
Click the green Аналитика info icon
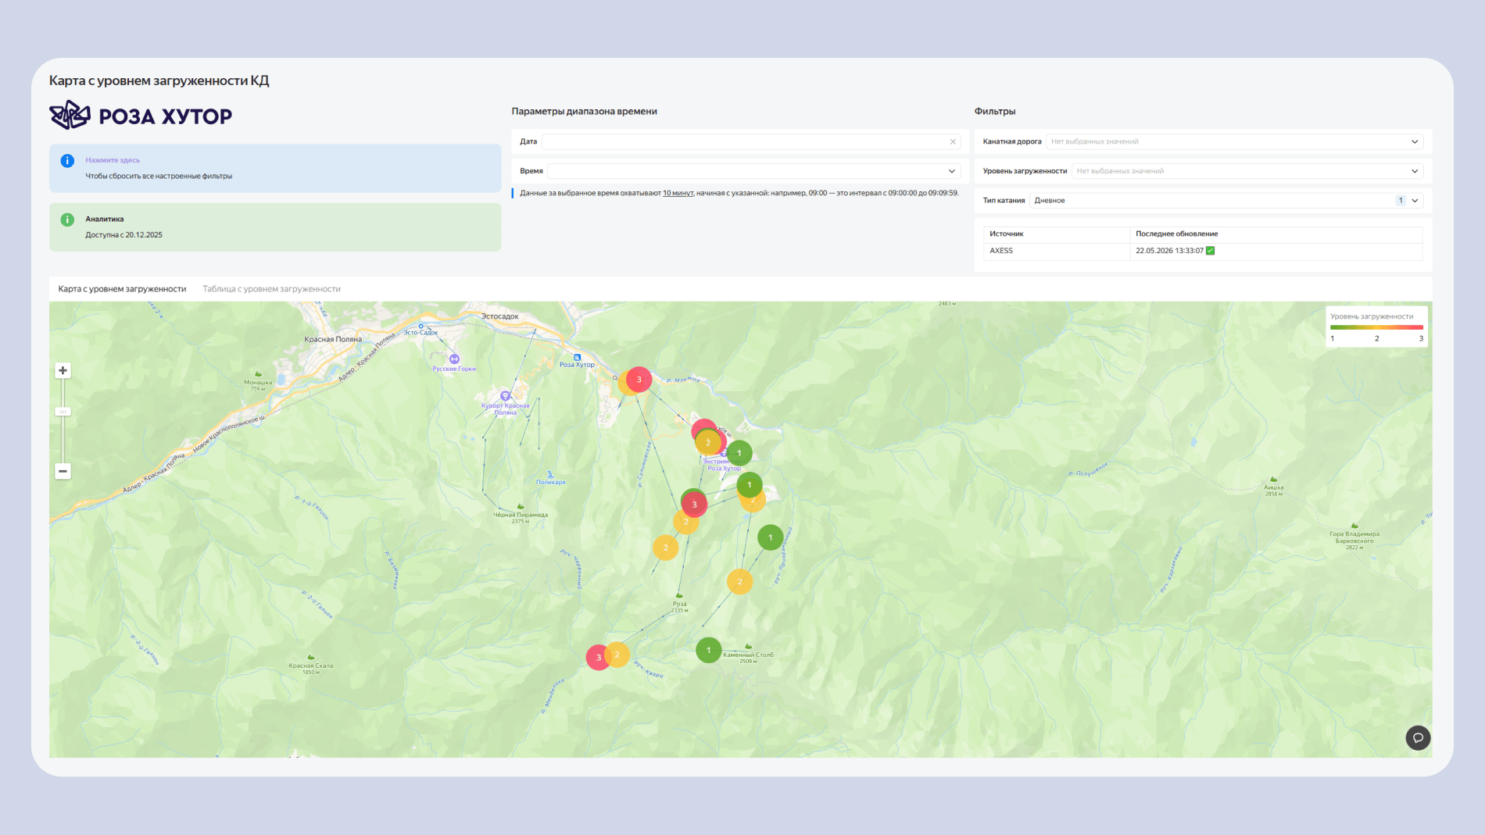click(x=67, y=219)
